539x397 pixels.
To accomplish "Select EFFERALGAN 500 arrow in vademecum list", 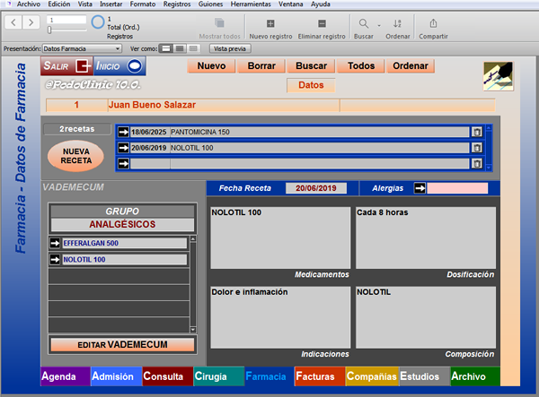I will click(55, 243).
